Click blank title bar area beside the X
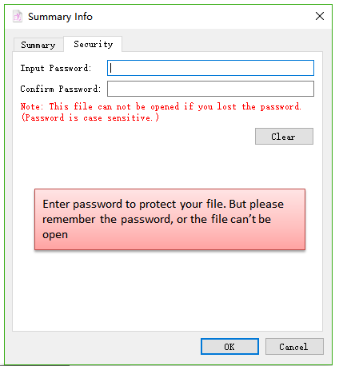339x378 pixels. coord(202,17)
